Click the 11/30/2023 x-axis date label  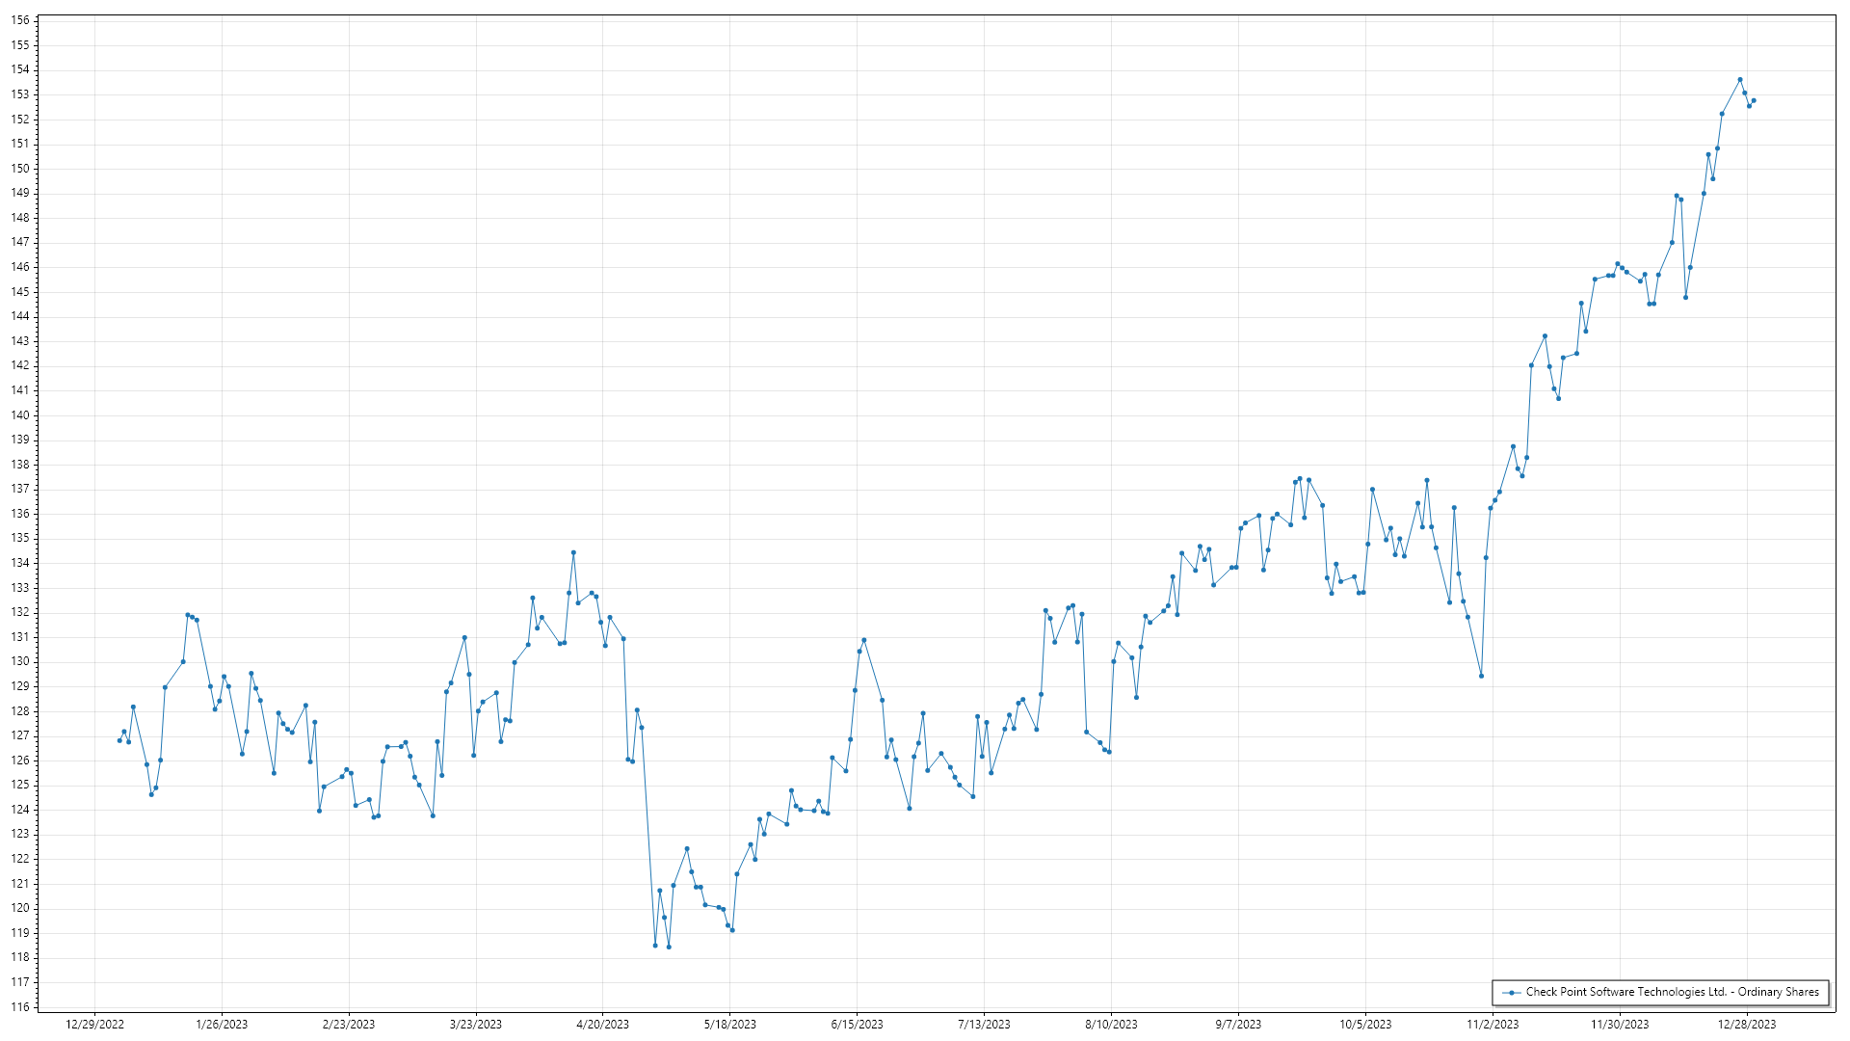[1620, 1024]
